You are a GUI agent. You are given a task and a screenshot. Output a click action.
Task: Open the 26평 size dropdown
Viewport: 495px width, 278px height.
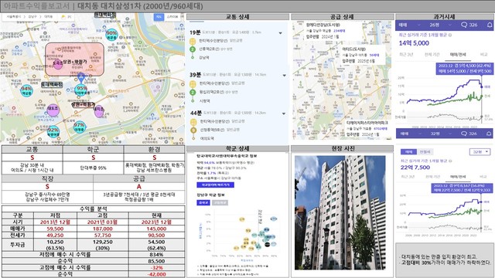tap(440, 25)
